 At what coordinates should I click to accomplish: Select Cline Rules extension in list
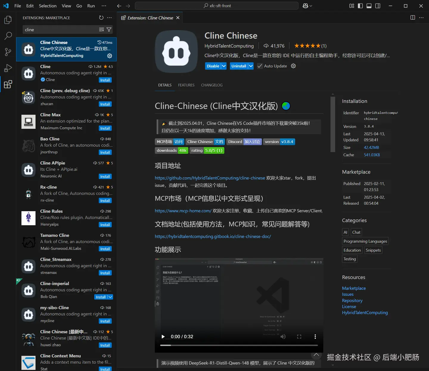click(x=66, y=218)
